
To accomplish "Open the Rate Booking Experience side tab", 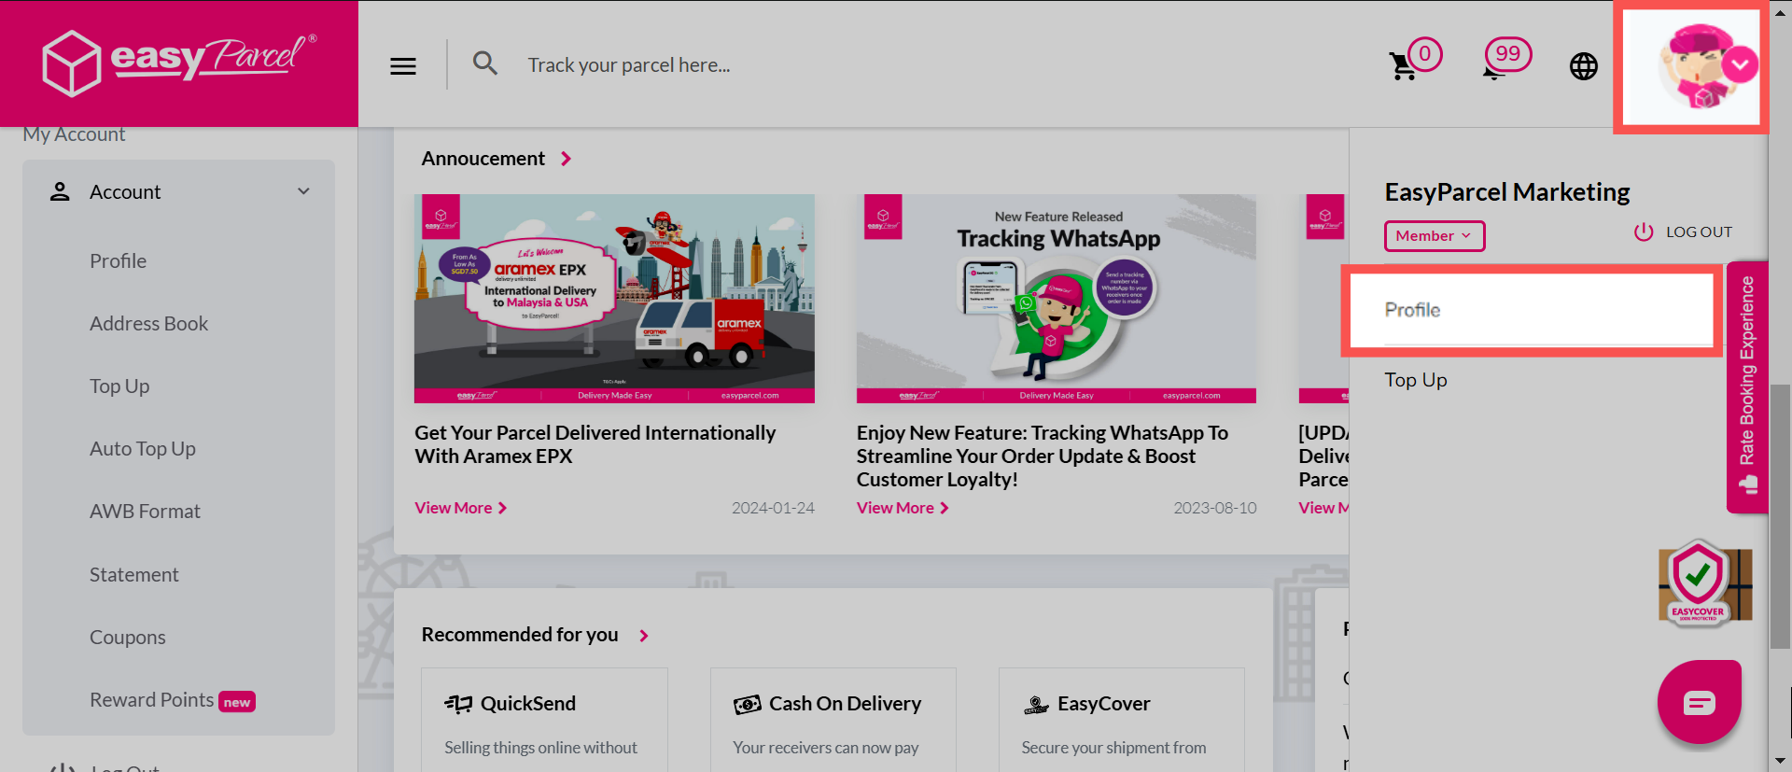I will 1747,386.
